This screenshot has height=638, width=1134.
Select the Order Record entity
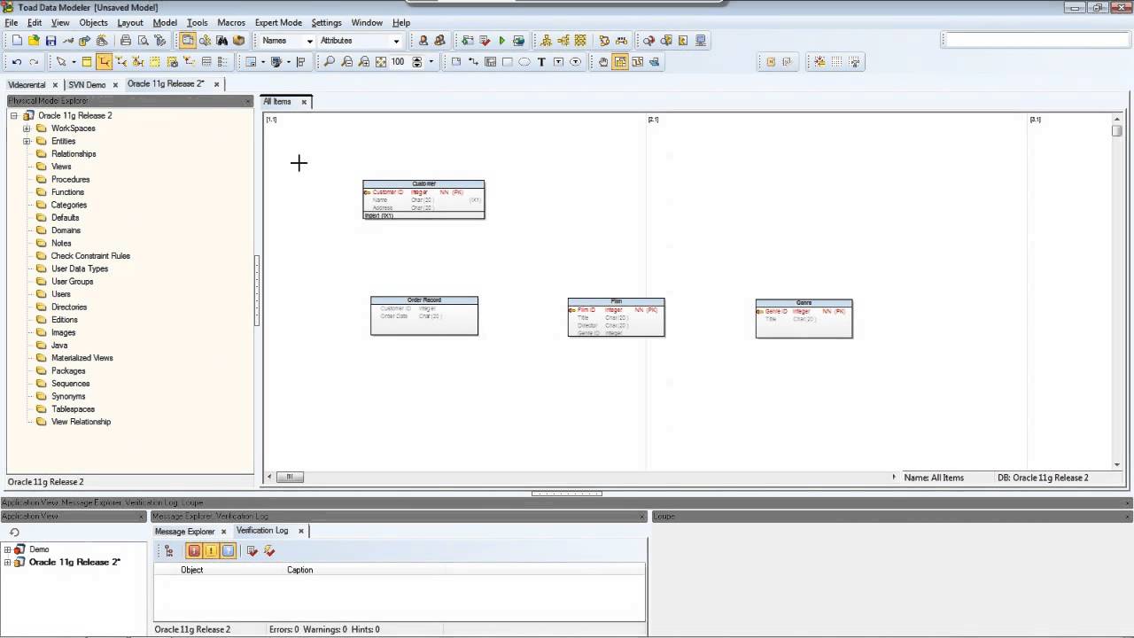pyautogui.click(x=424, y=316)
